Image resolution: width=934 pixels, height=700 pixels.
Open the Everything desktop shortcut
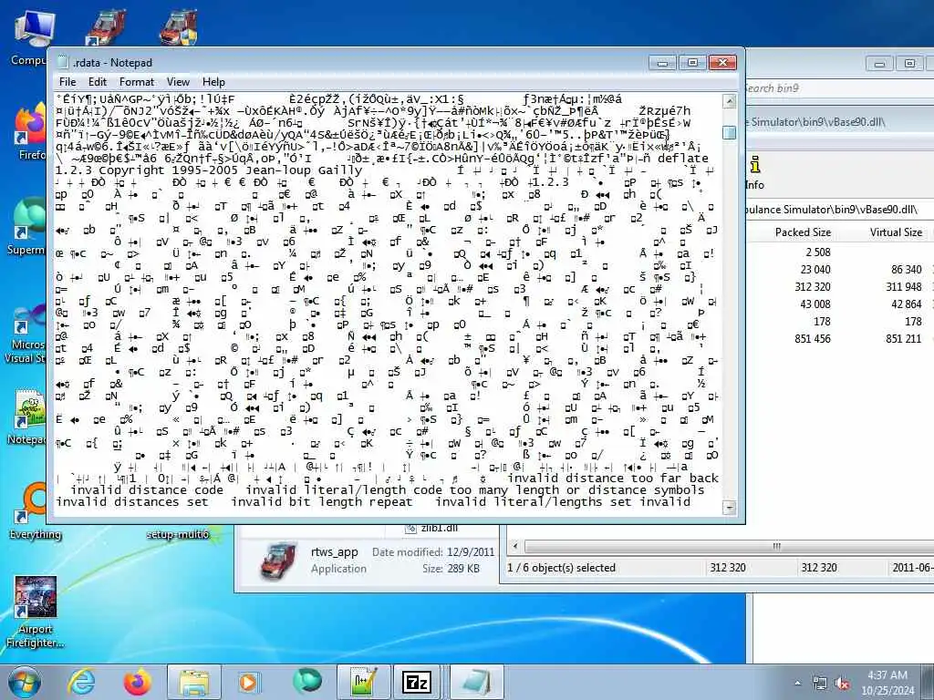35,510
